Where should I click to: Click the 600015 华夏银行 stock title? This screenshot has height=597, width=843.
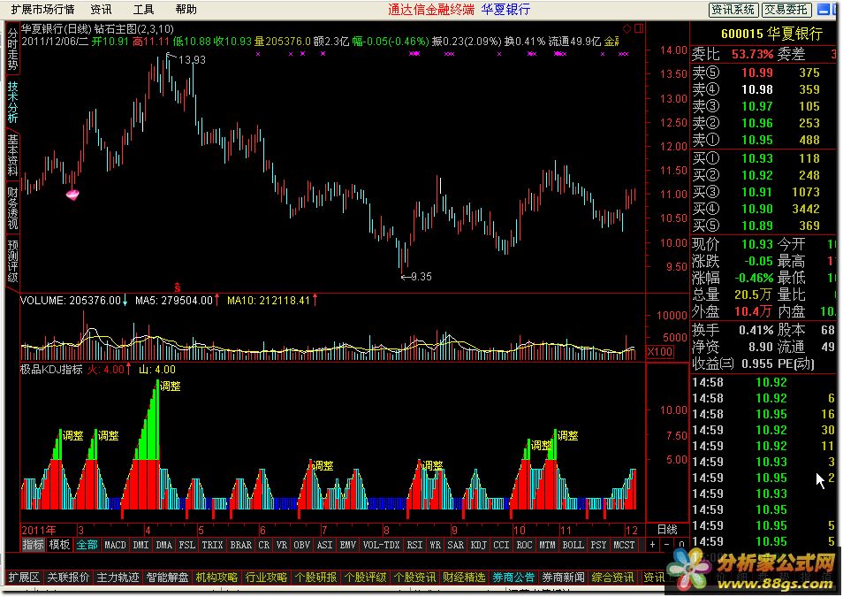click(771, 34)
